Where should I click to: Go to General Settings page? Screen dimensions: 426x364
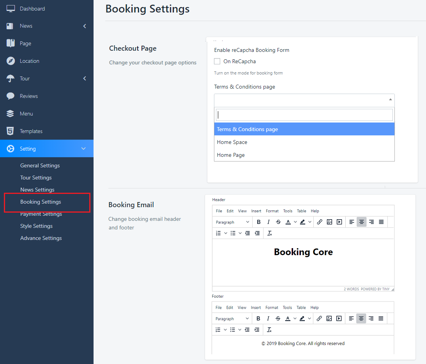click(40, 165)
